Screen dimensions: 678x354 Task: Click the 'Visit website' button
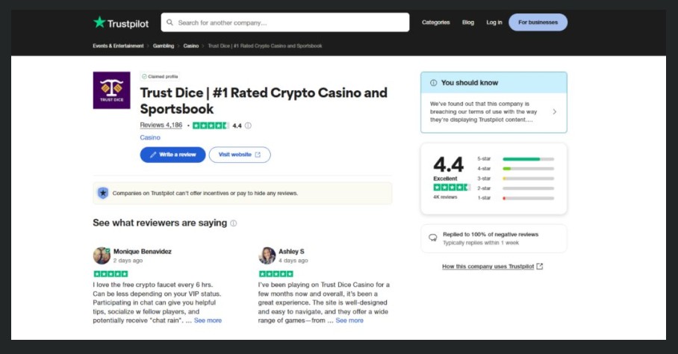240,155
